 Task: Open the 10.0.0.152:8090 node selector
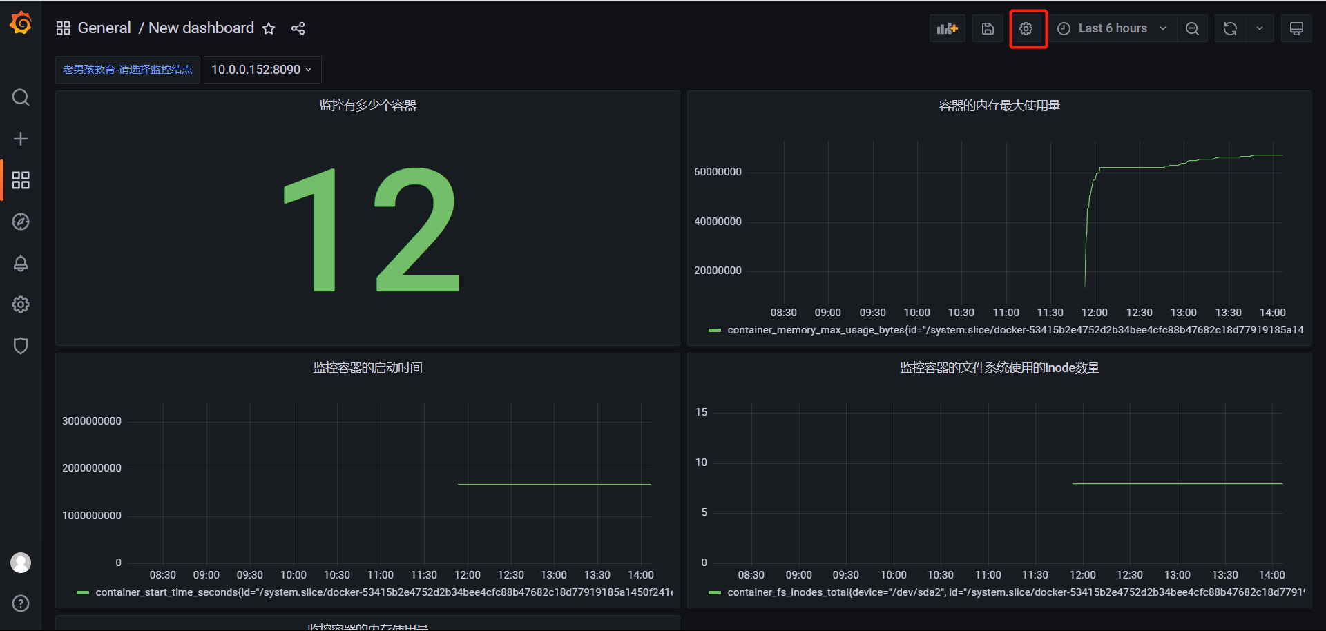[x=262, y=70]
